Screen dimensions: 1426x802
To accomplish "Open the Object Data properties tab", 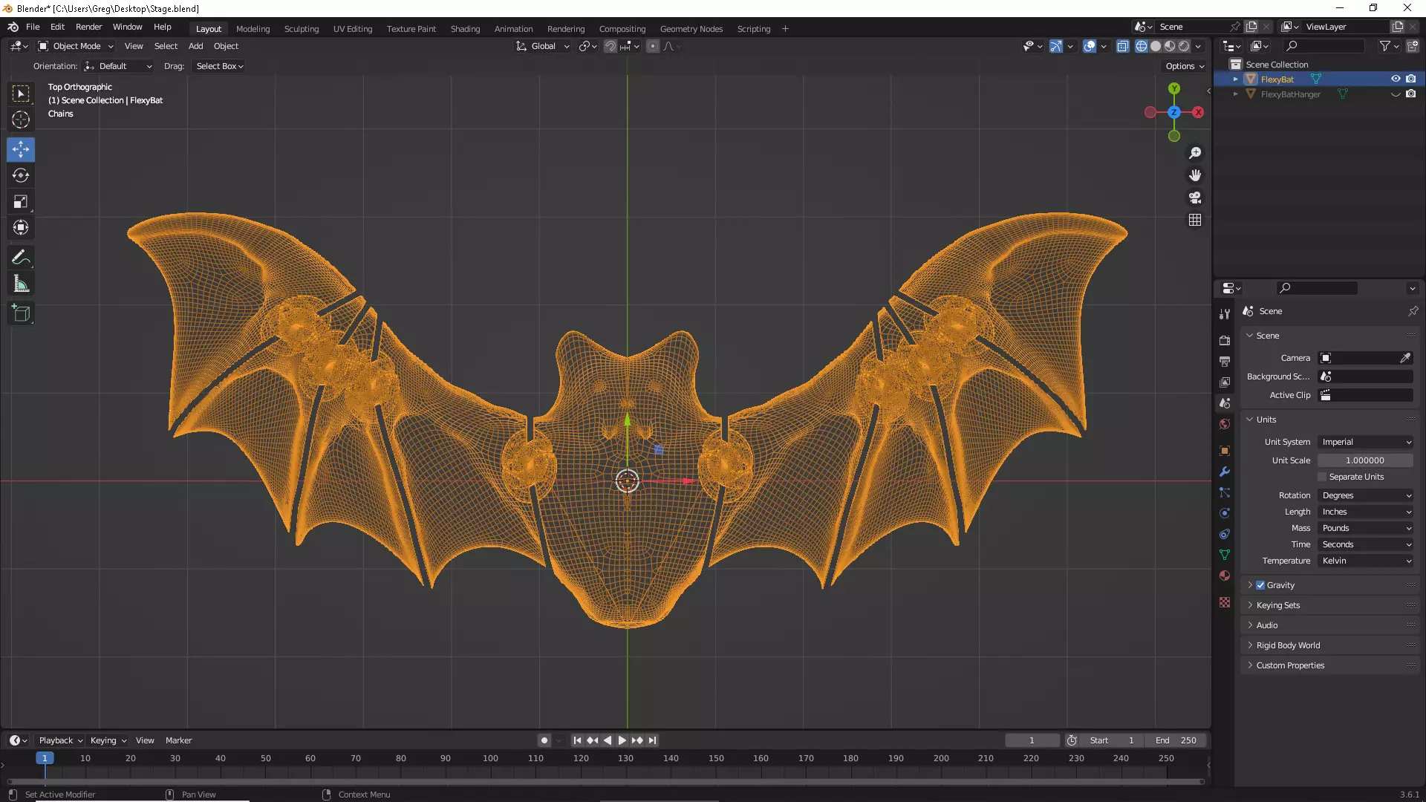I will (1225, 555).
